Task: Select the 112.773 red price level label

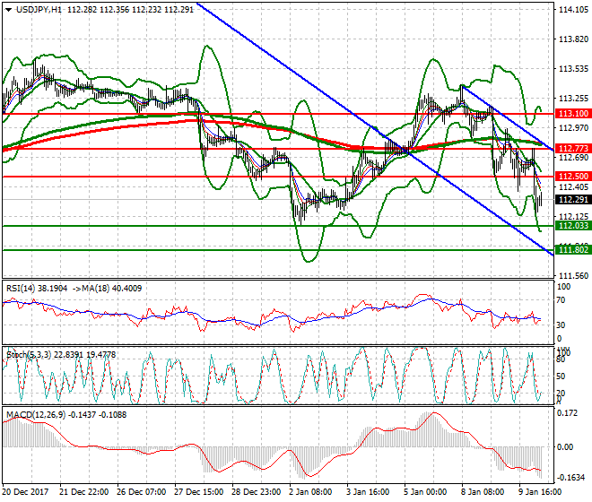Action: [x=573, y=149]
